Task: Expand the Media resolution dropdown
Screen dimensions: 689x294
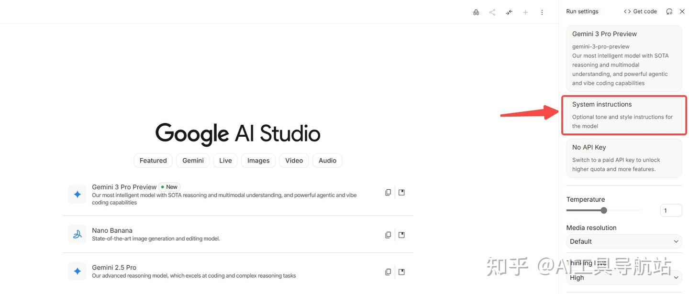Action: tap(623, 241)
